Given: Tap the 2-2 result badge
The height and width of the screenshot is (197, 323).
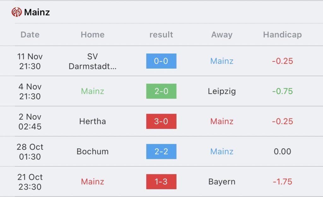Looking at the screenshot, I should pos(161,151).
